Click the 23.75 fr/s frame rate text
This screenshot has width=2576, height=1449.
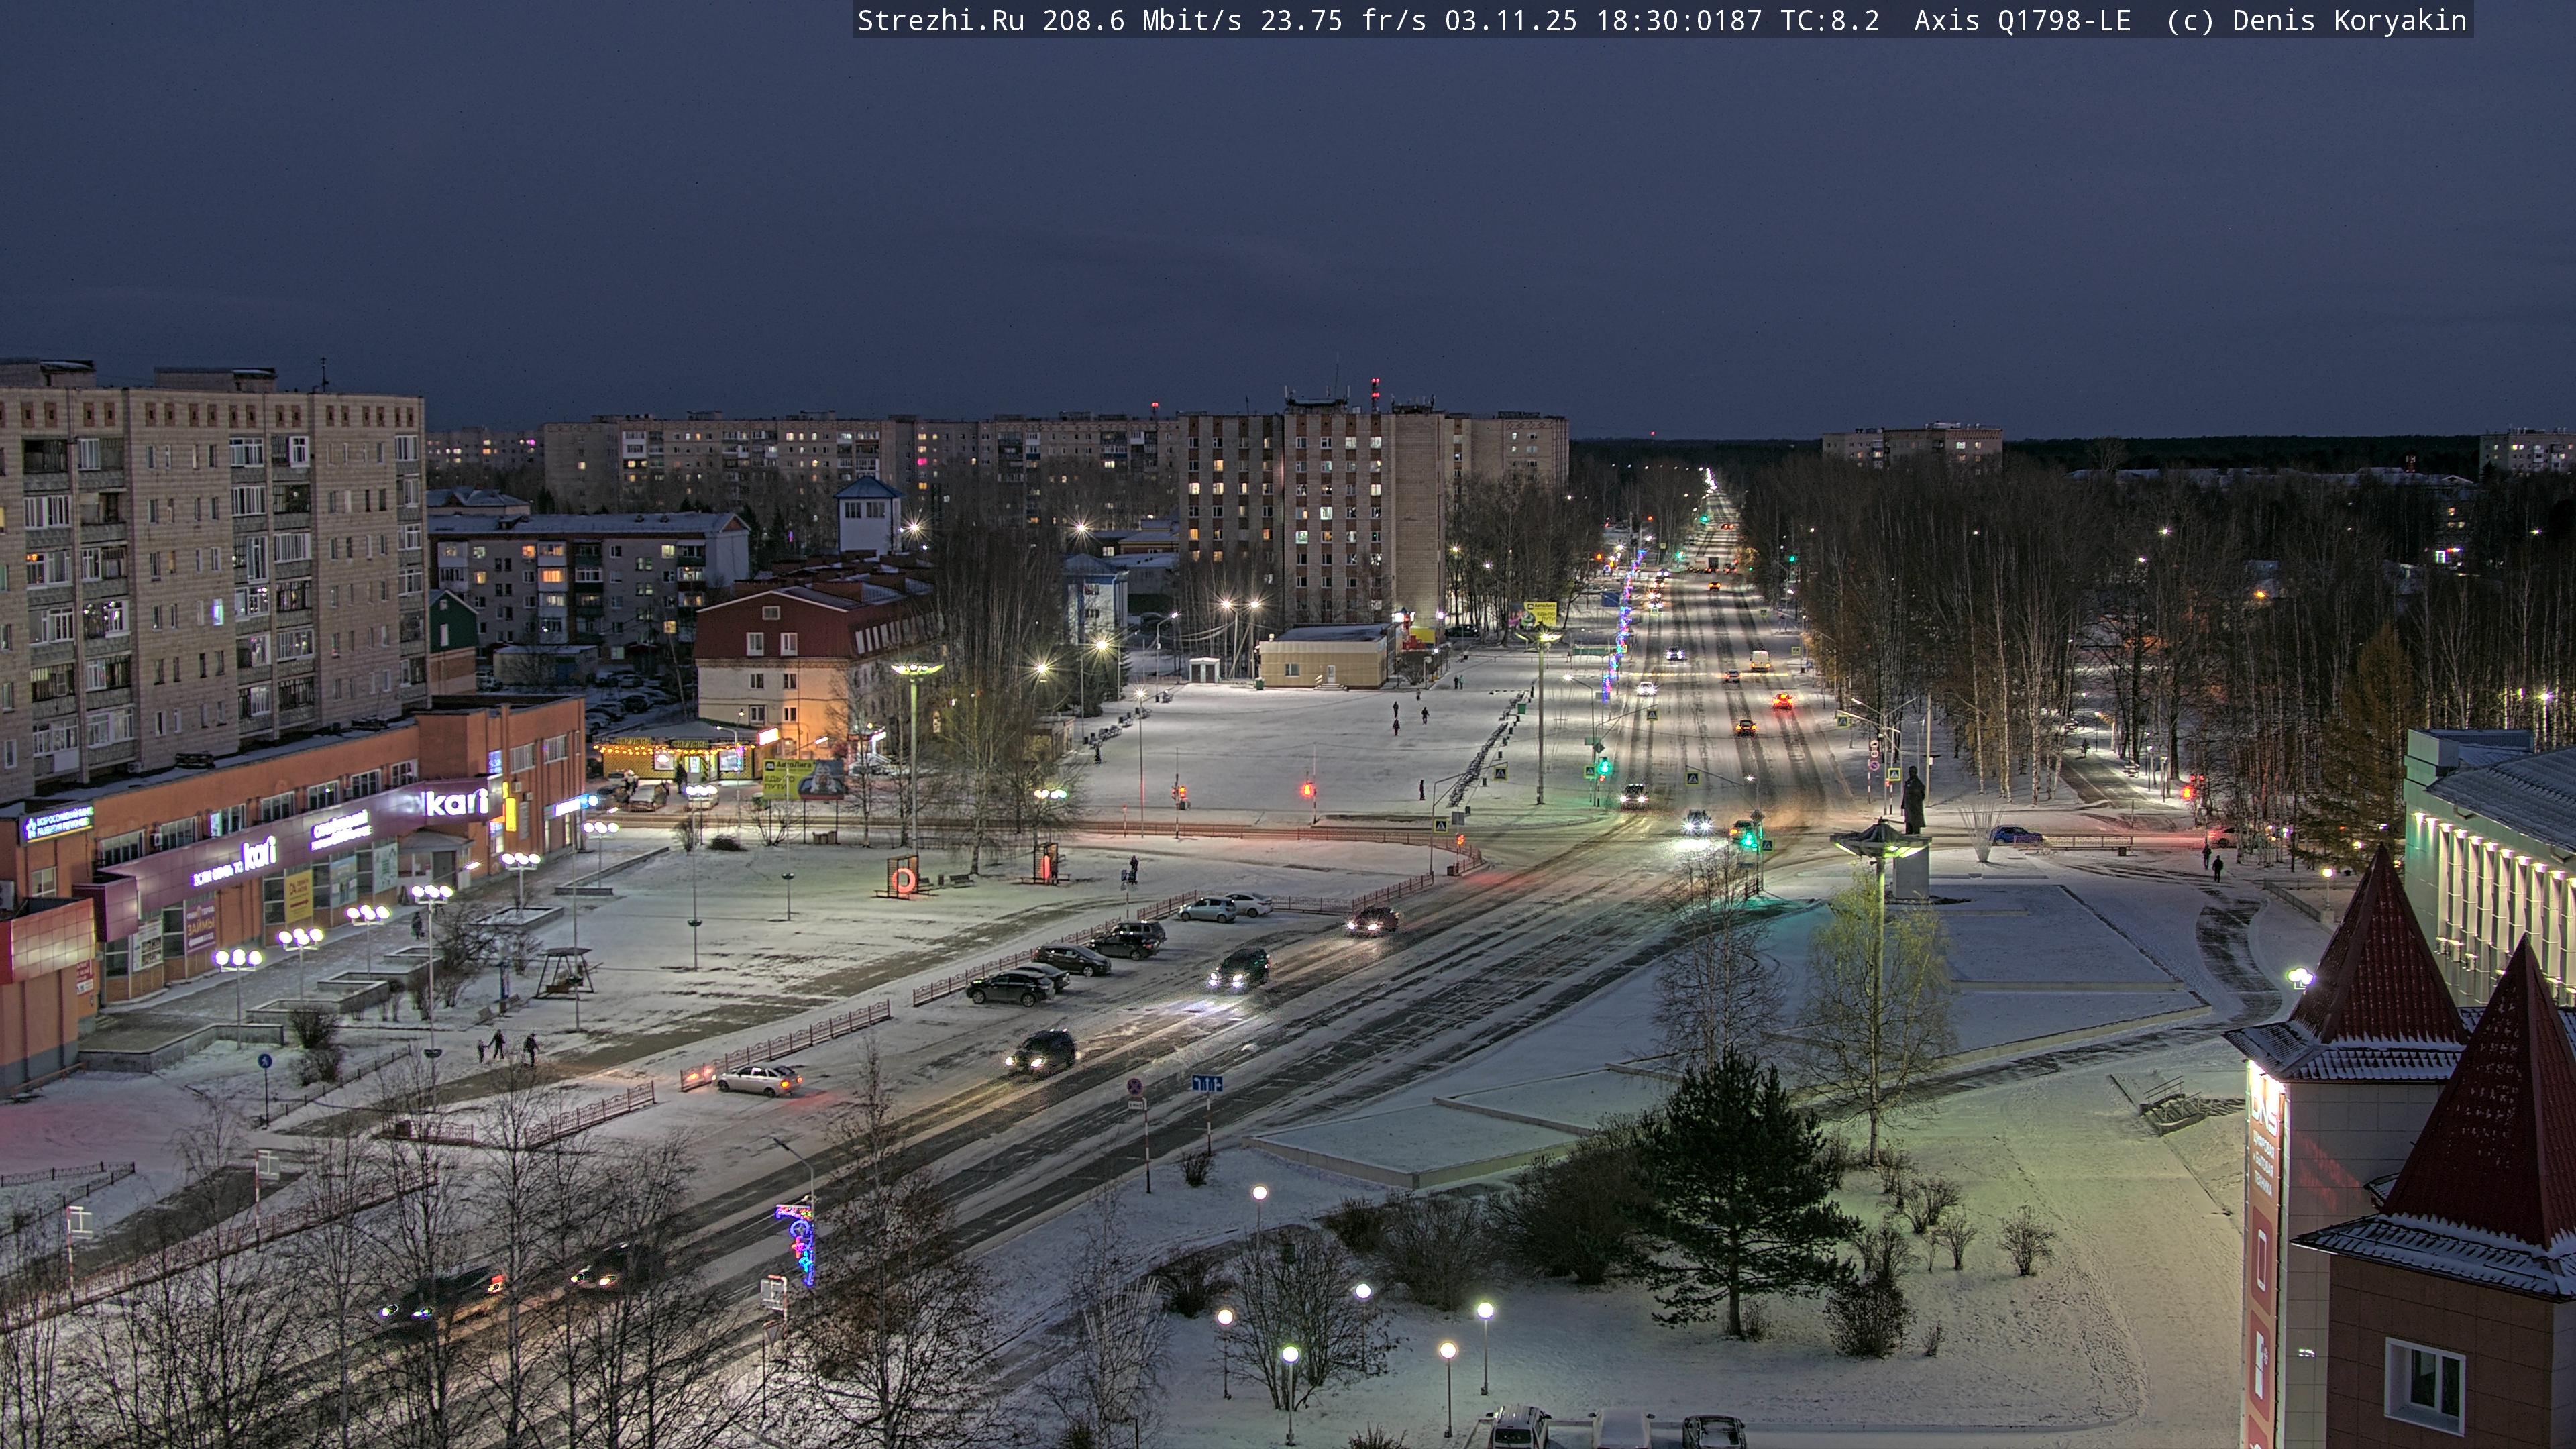point(1342,20)
